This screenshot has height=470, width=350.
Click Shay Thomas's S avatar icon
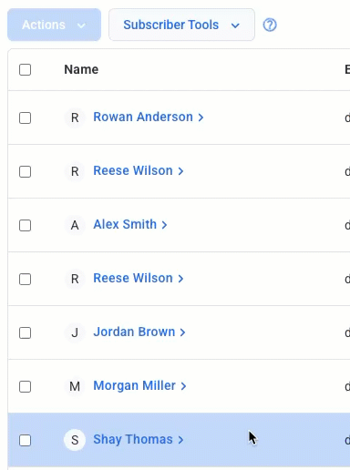tap(75, 440)
